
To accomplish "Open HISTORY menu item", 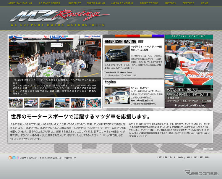I will [171, 3].
